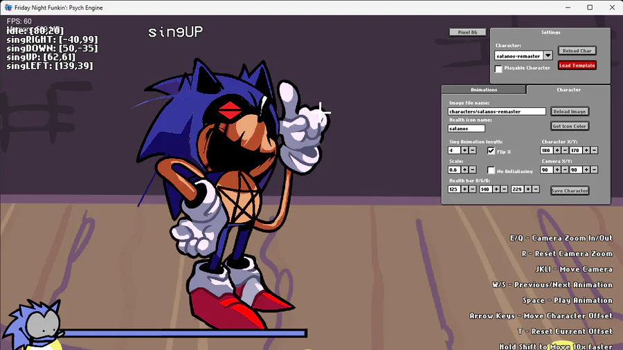Select the Character tab
The height and width of the screenshot is (350, 623).
pyautogui.click(x=568, y=90)
